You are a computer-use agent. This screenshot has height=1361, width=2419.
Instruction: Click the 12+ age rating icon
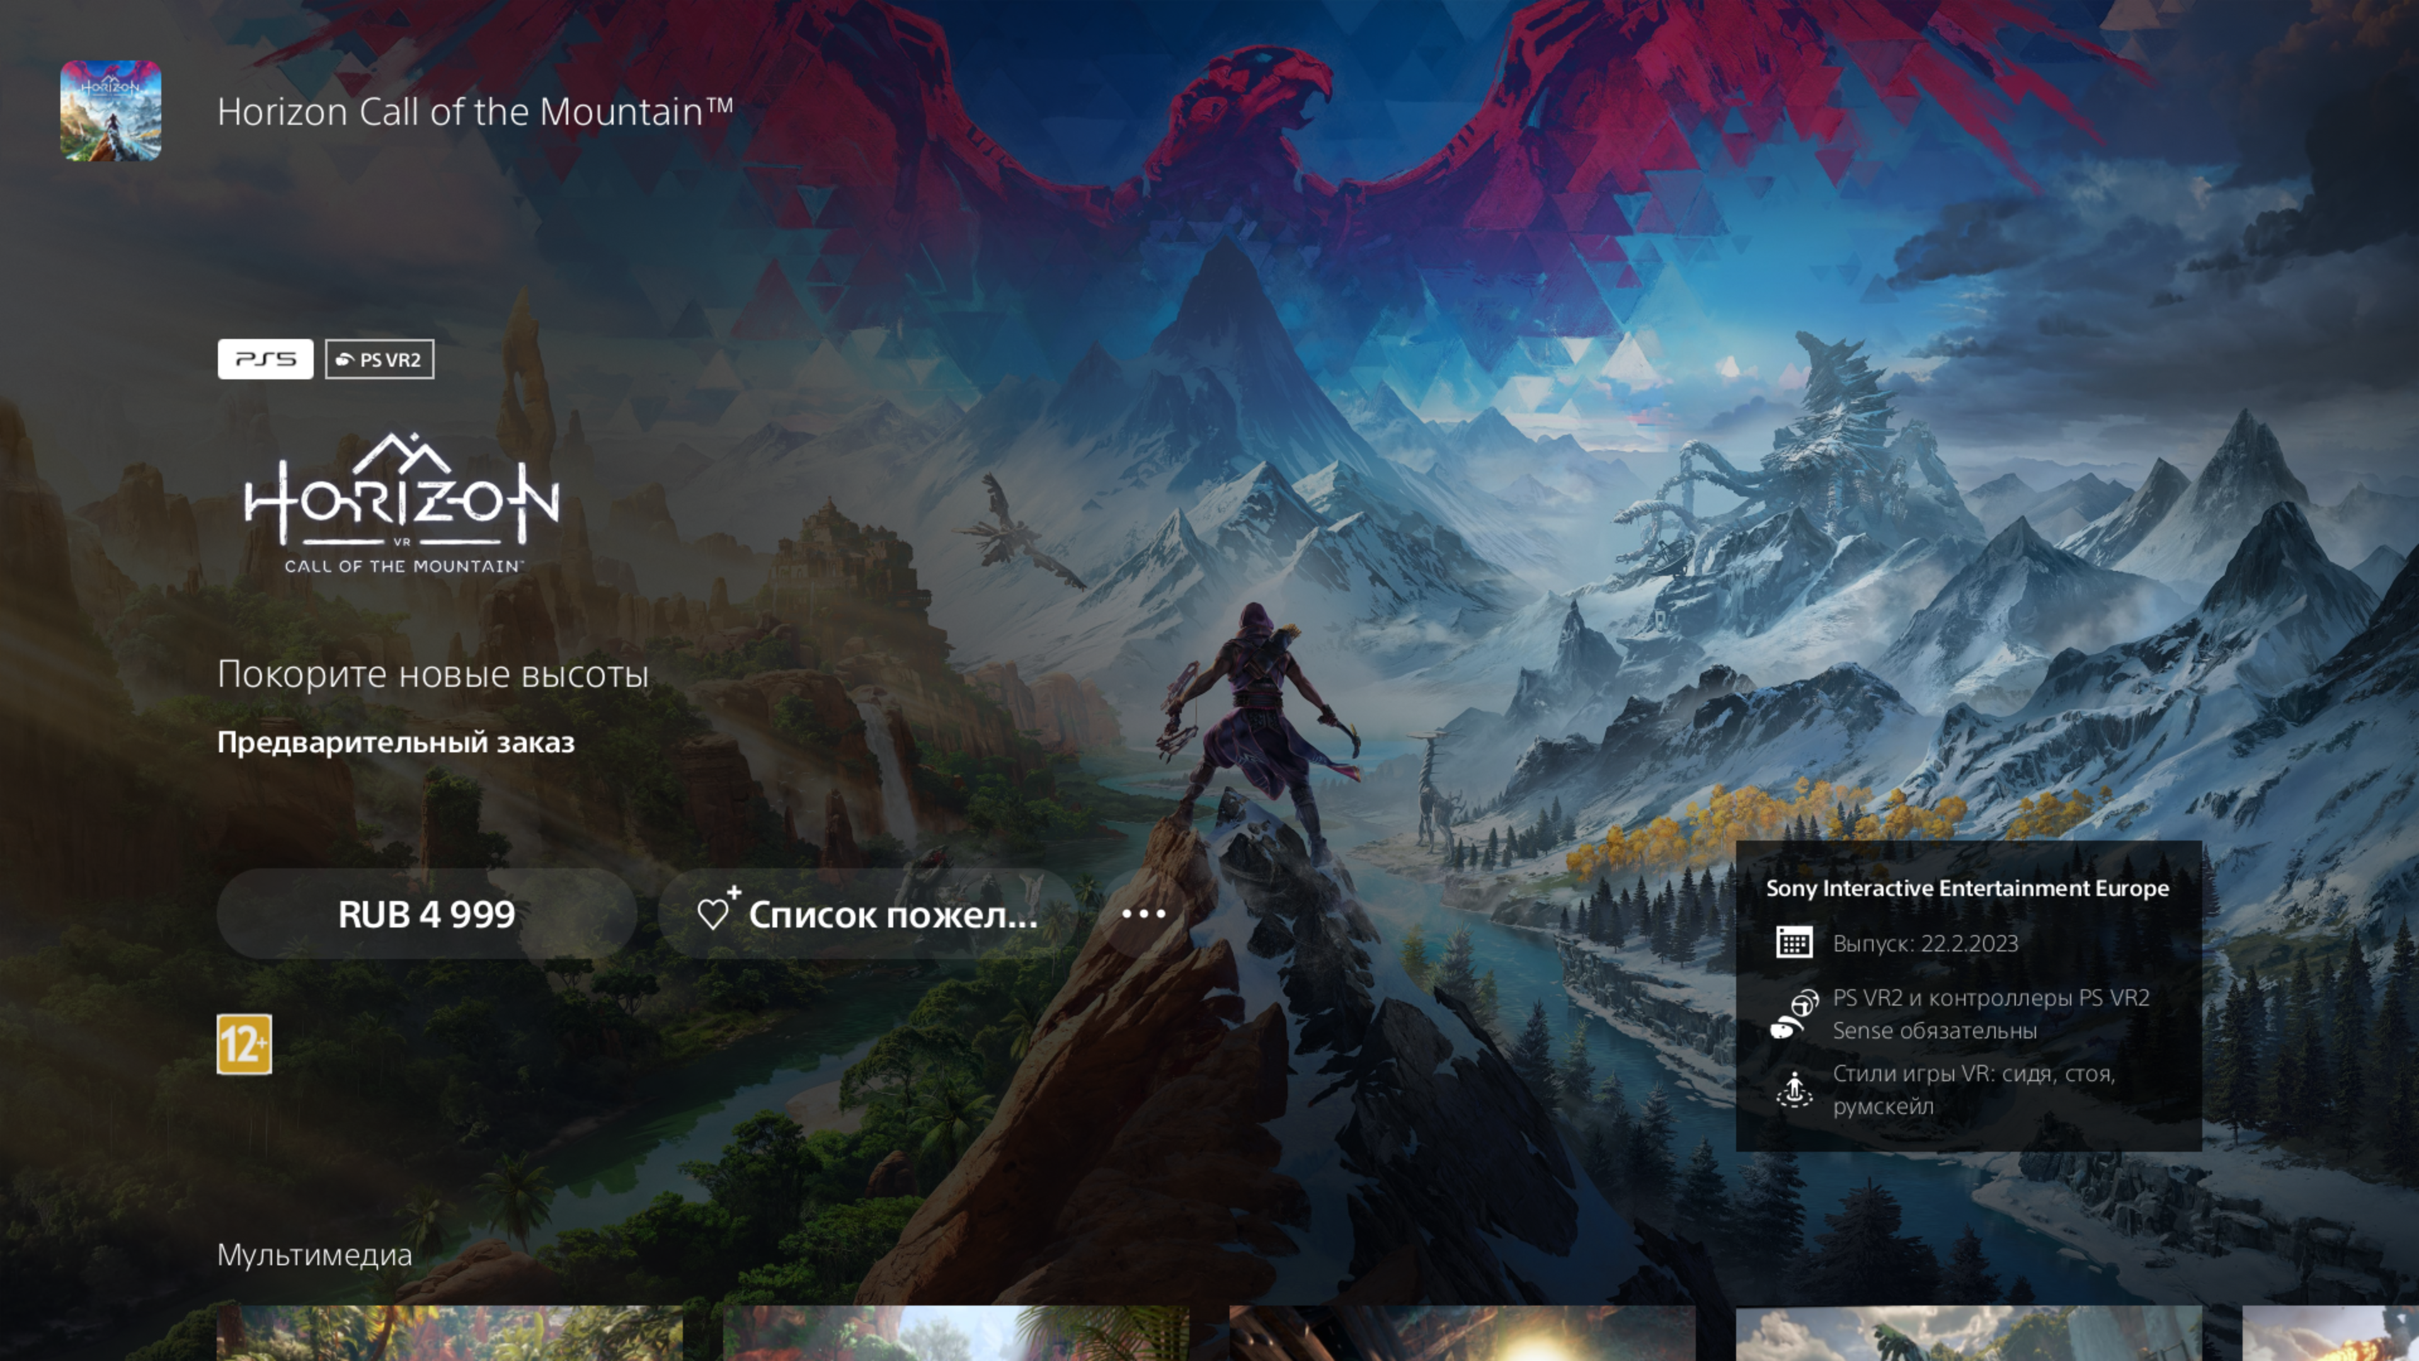click(244, 1043)
